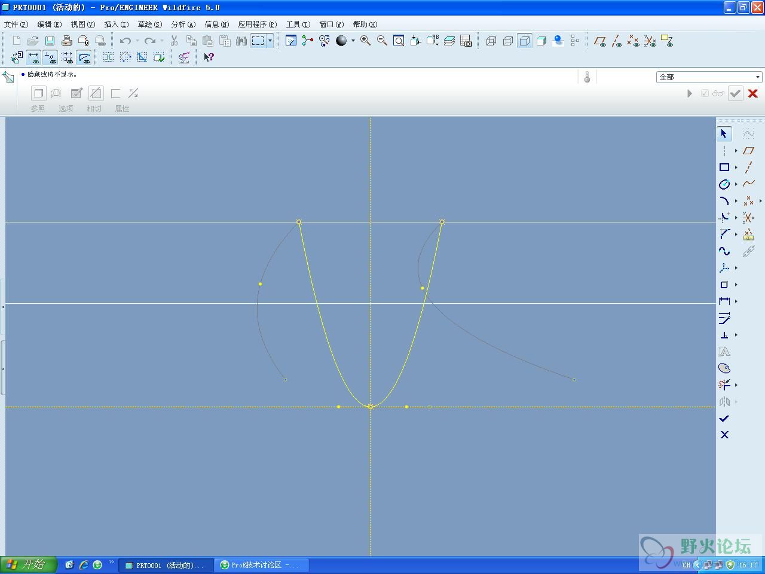Finish the sketch with the blue checkmark
Screen dimensions: 765x574
point(724,419)
